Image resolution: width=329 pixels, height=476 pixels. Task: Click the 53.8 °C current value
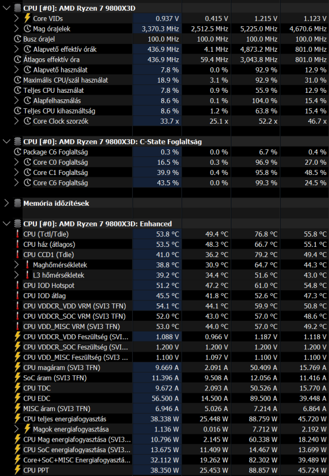point(167,234)
